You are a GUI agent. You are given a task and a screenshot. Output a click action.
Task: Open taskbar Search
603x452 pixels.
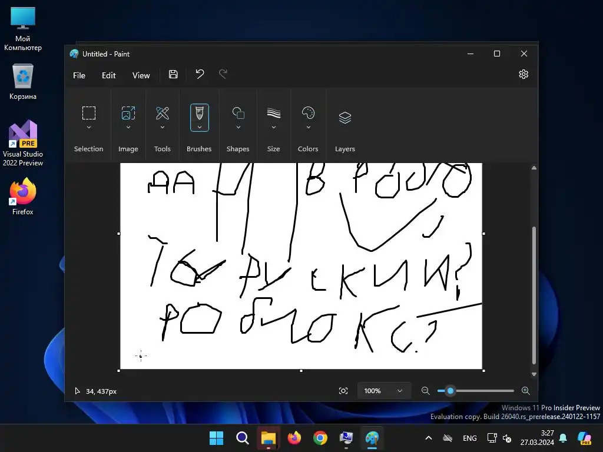[x=242, y=438]
